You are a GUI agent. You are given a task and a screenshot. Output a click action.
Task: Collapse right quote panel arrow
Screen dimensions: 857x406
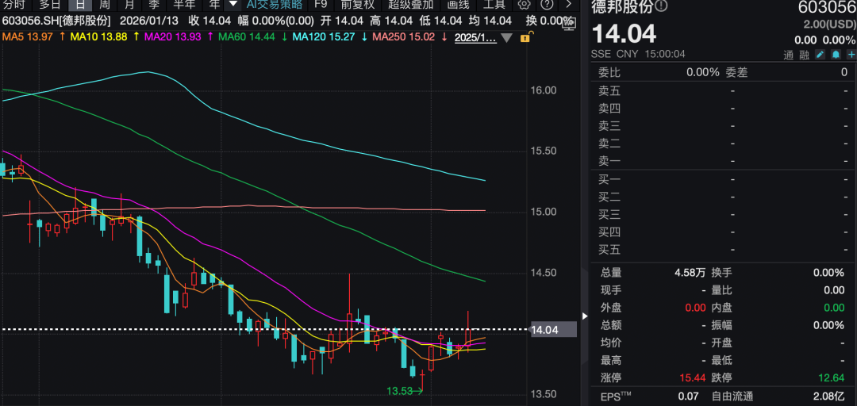tap(586, 316)
